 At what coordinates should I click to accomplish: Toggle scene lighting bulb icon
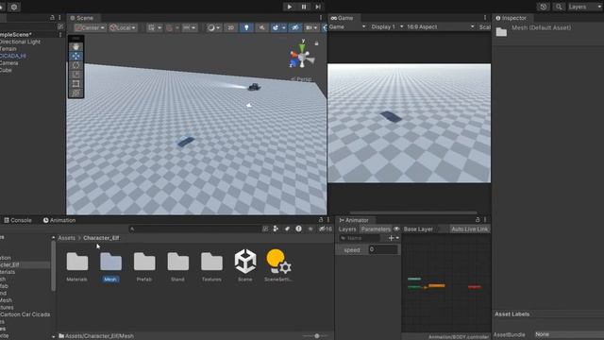tap(246, 27)
